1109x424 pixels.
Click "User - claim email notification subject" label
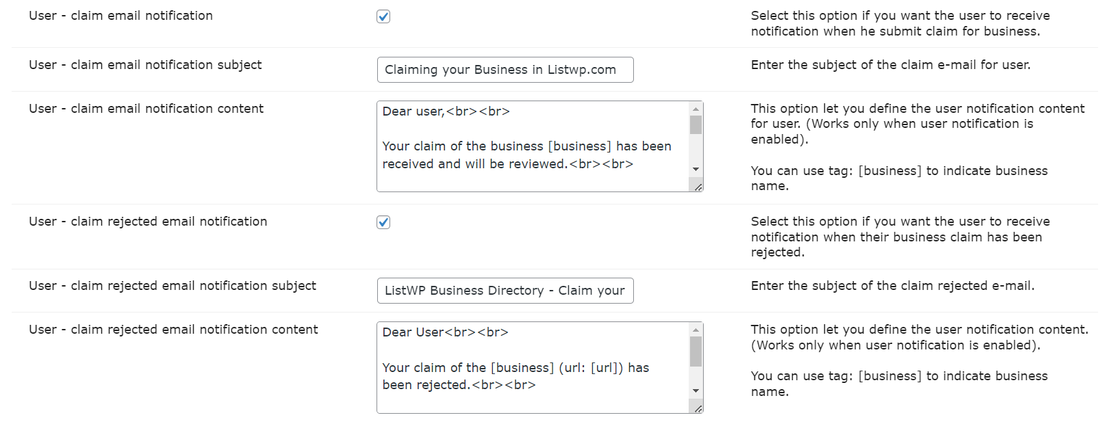point(145,65)
